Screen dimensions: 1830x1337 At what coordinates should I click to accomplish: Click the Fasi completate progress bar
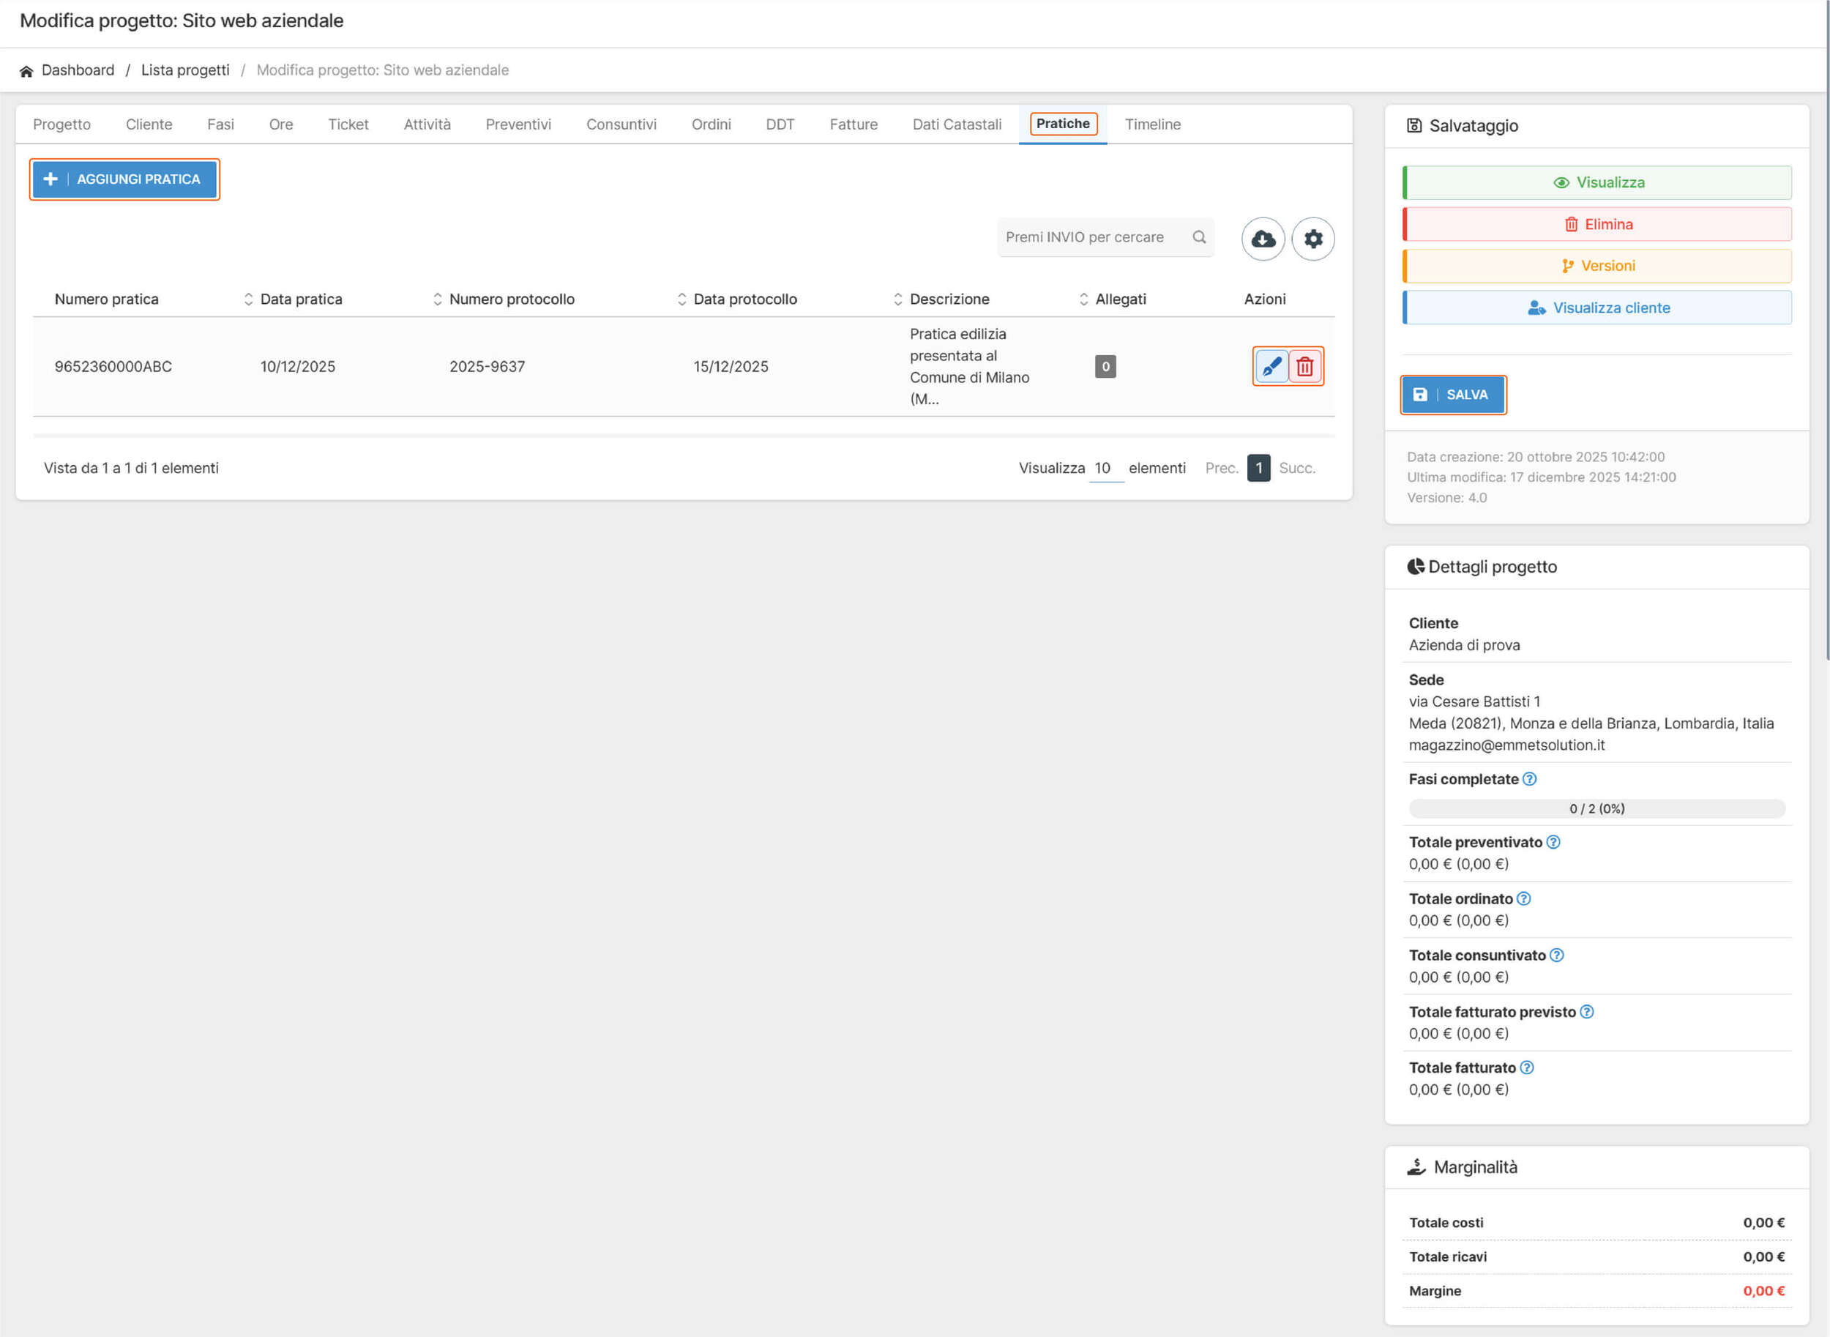pyautogui.click(x=1596, y=808)
